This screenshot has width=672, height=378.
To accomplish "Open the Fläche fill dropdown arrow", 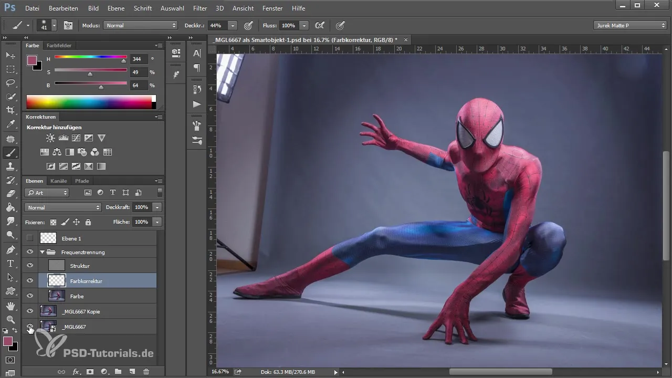I will click(x=157, y=222).
